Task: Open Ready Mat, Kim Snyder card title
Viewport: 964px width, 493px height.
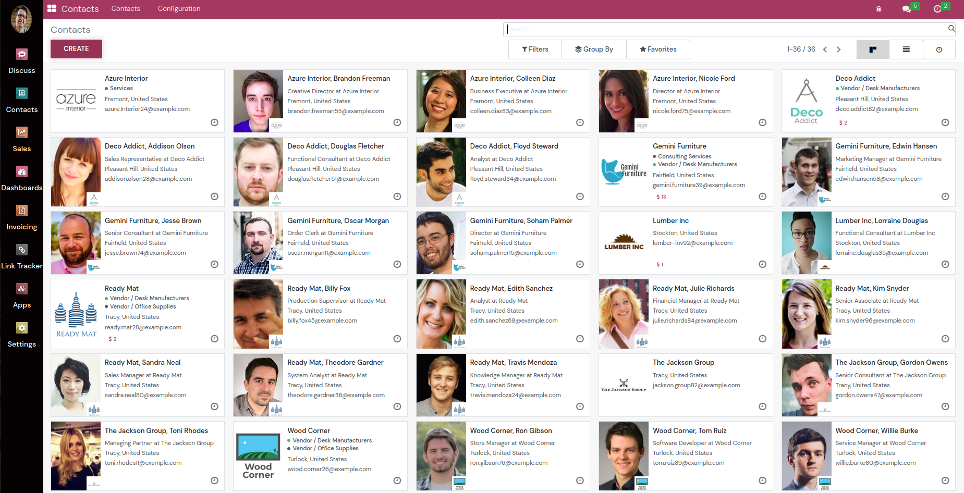Action: point(872,289)
